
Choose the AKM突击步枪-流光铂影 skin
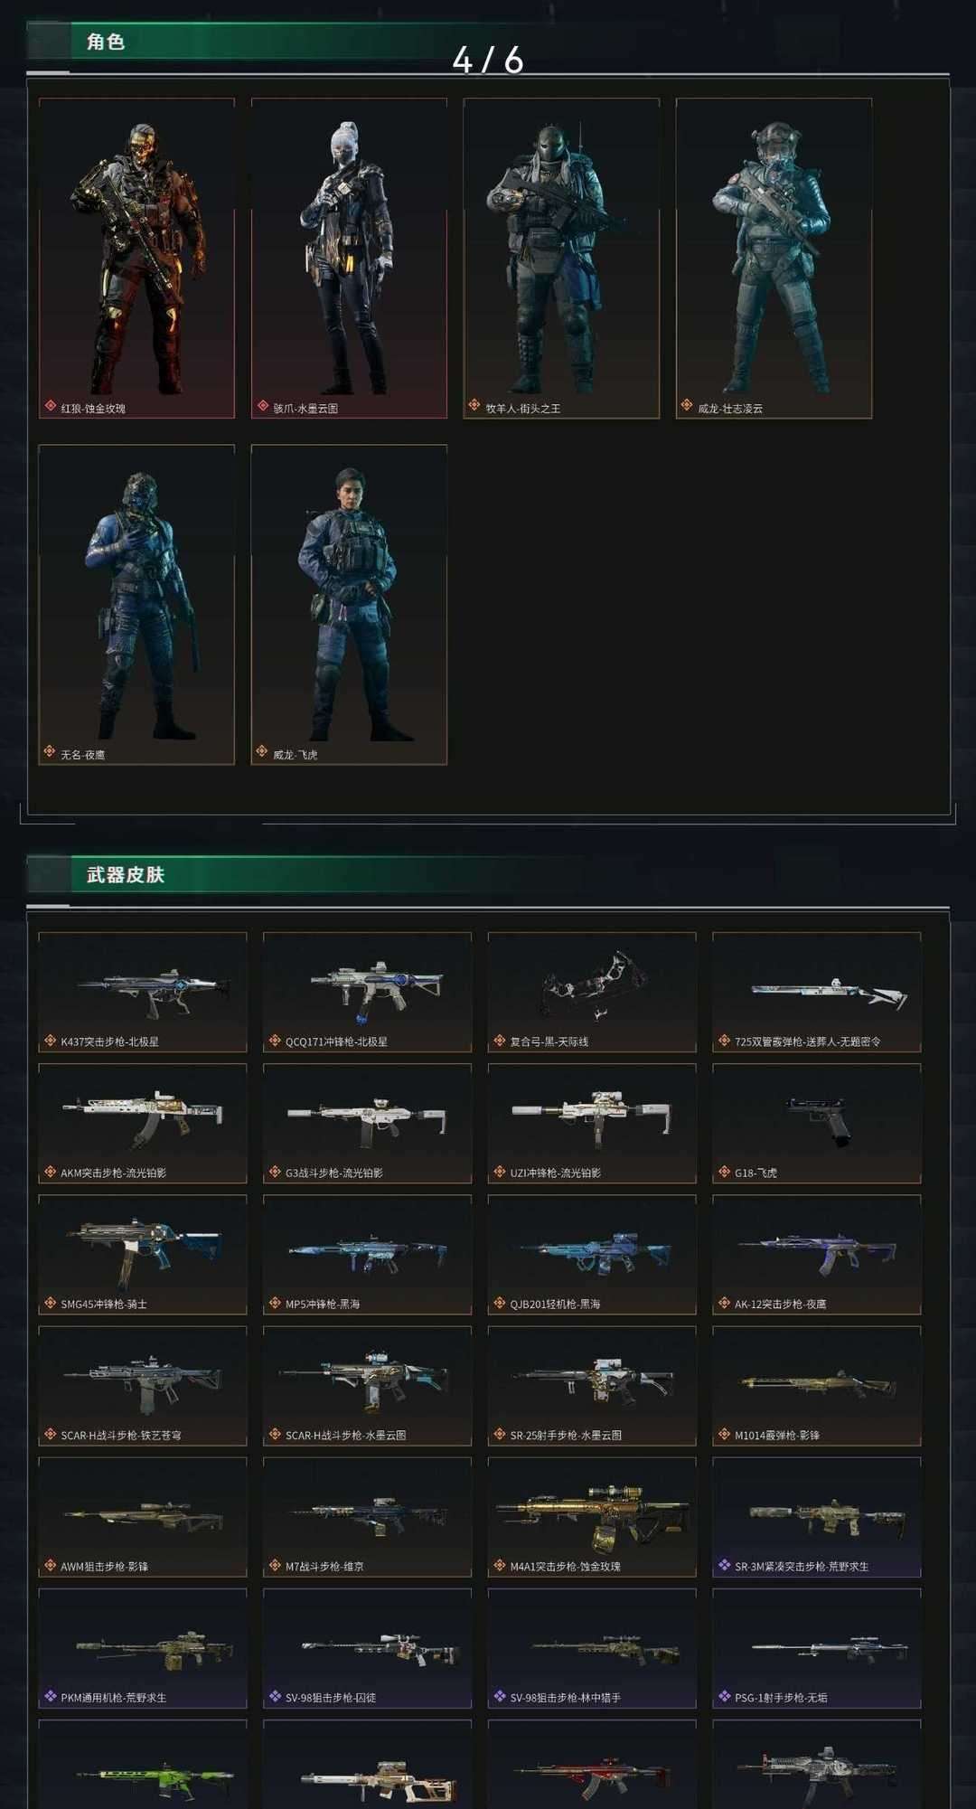point(143,1124)
